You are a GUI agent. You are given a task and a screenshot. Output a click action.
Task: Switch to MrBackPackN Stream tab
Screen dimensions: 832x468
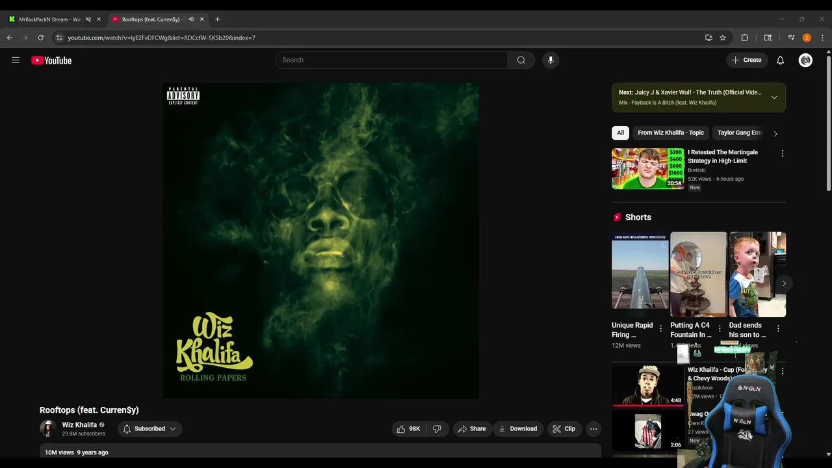click(x=51, y=19)
